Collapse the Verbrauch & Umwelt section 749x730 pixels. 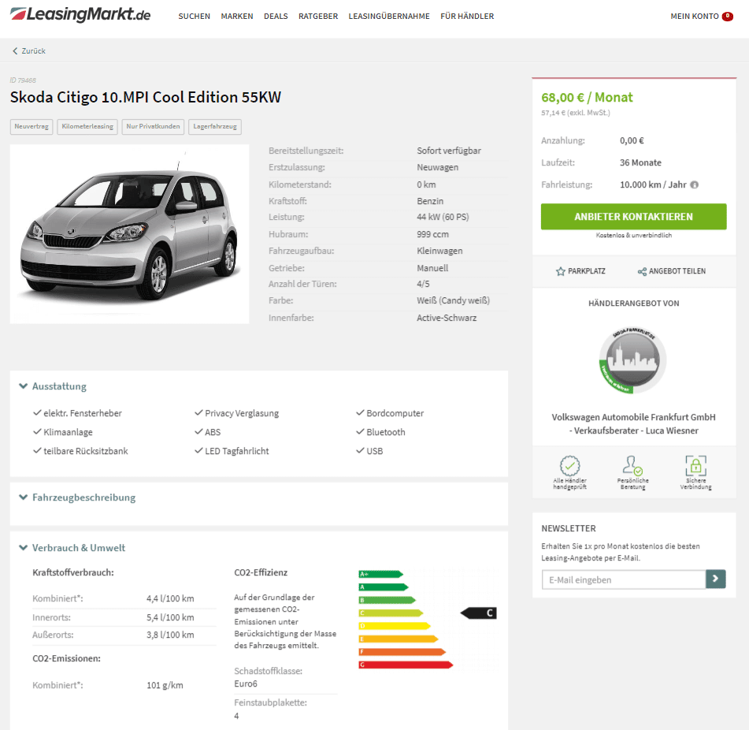tap(72, 548)
